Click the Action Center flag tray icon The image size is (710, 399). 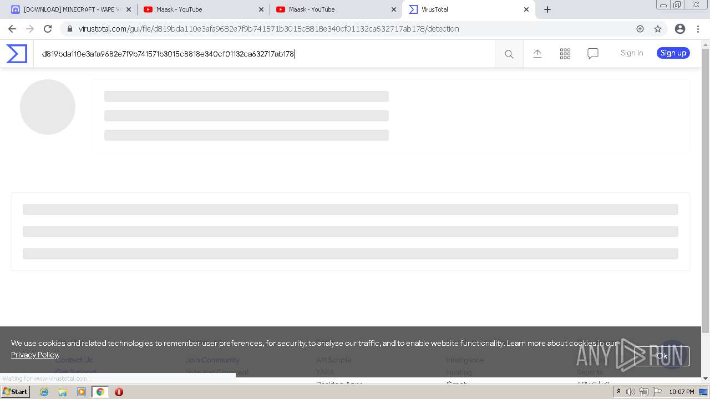(657, 392)
